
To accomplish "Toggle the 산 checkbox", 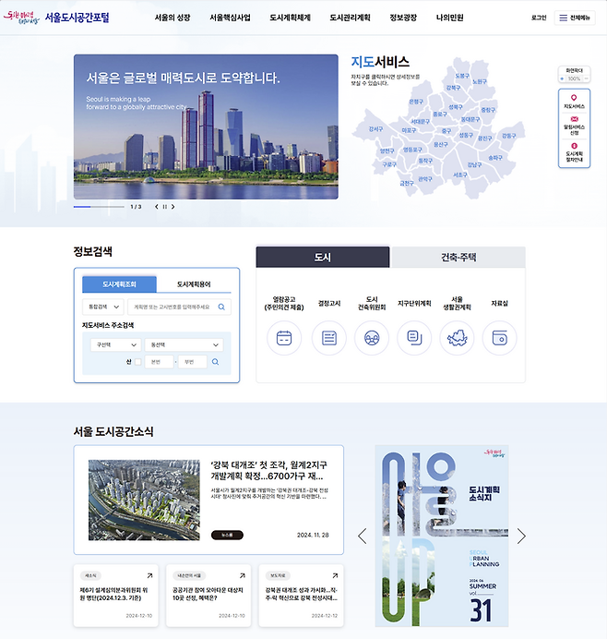I will pyautogui.click(x=138, y=362).
